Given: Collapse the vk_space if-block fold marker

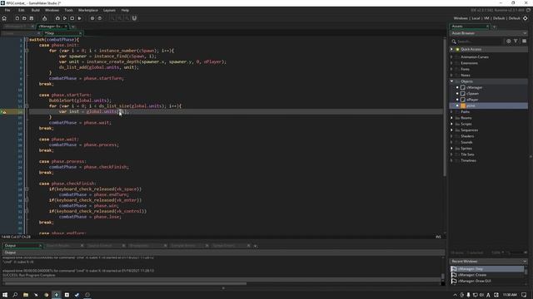Looking at the screenshot, I should pos(27,189).
